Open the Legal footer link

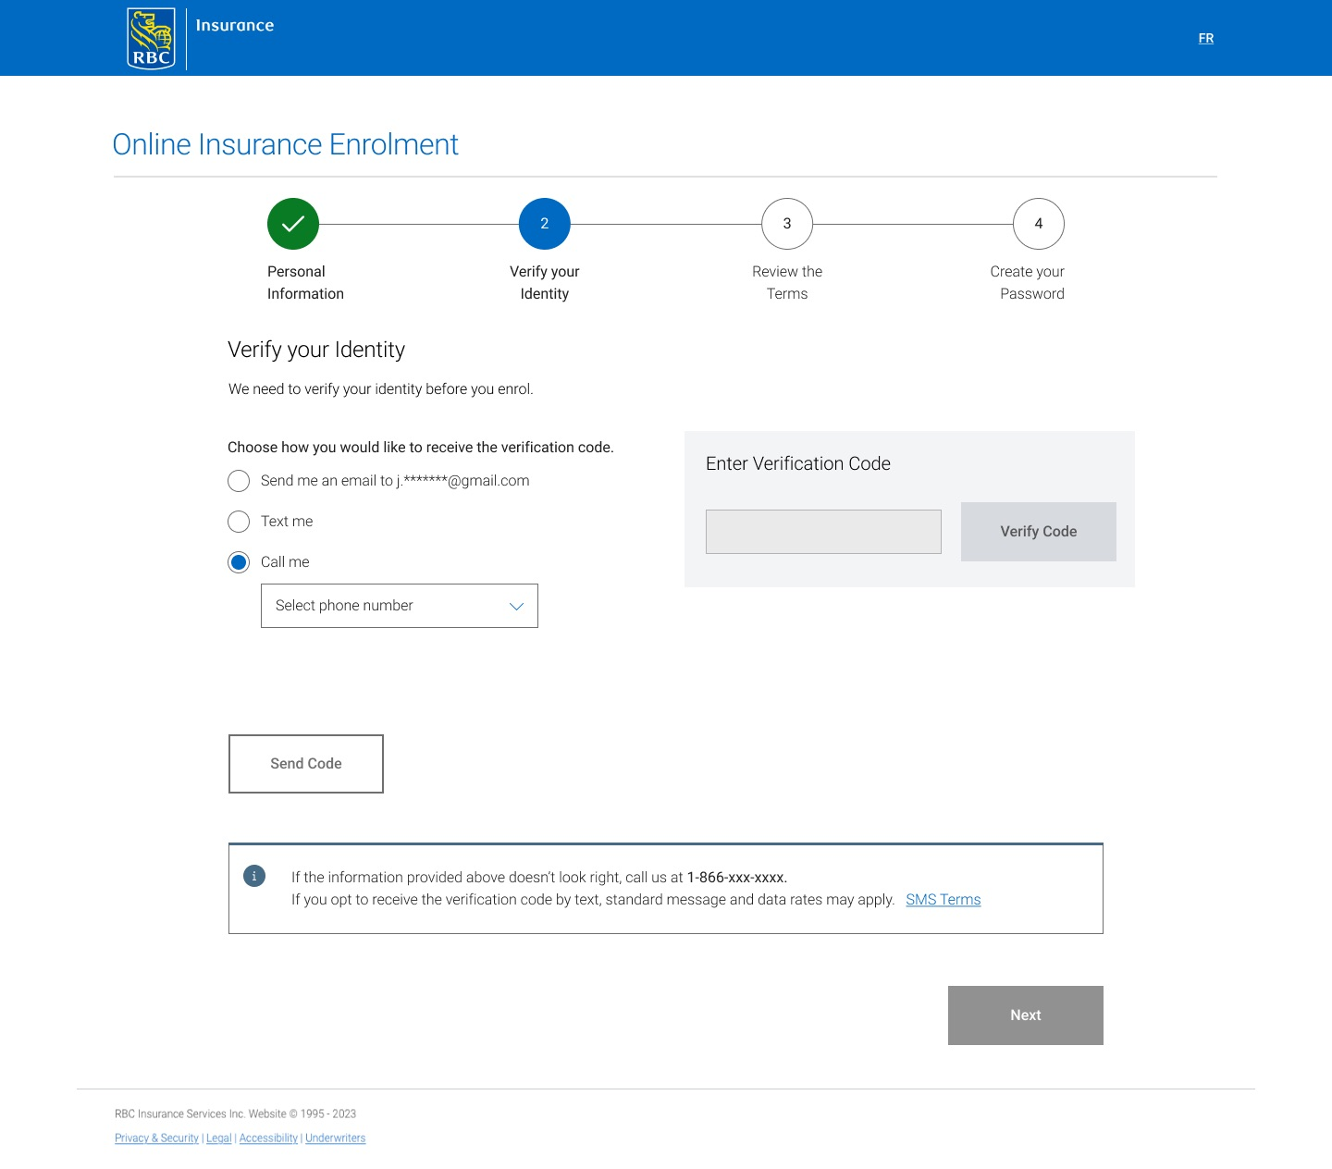pyautogui.click(x=219, y=1138)
